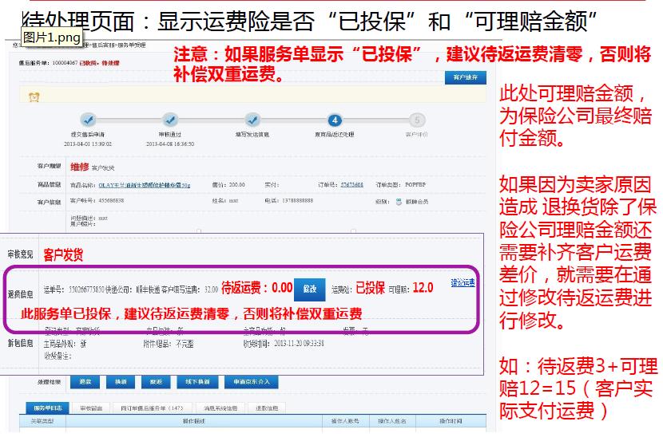
Task: Click the 操作描述 column header
Action: (194, 421)
